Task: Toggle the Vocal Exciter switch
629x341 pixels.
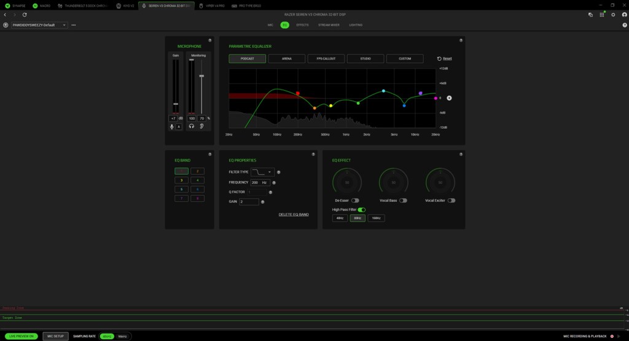Action: [451, 201]
